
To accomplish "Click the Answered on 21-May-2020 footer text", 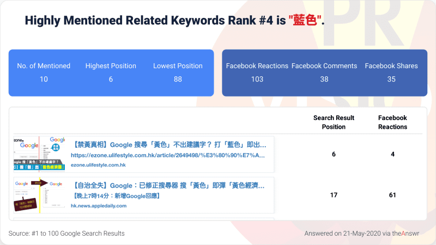I will pyautogui.click(x=361, y=234).
